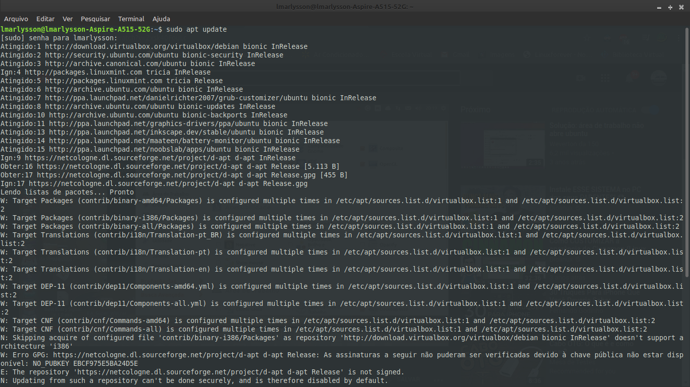Click the 'N: Skipping acquire of configured file' notice
The width and height of the screenshot is (690, 387).
pos(342,342)
